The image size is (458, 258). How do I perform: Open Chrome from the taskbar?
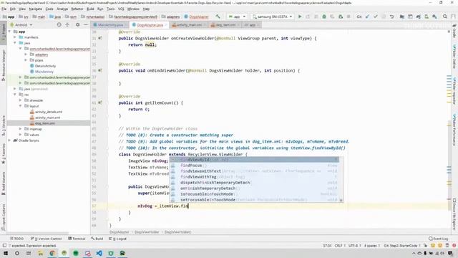click(52, 253)
